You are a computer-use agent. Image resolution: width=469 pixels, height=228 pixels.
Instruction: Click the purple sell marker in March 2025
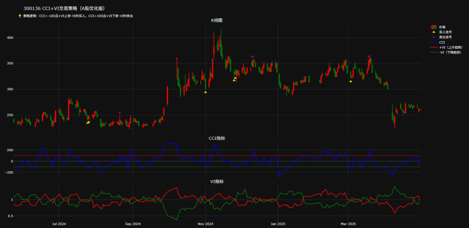(369, 56)
